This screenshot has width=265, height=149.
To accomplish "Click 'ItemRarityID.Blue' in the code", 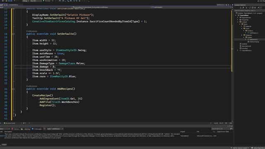I will pyautogui.click(x=63, y=77).
